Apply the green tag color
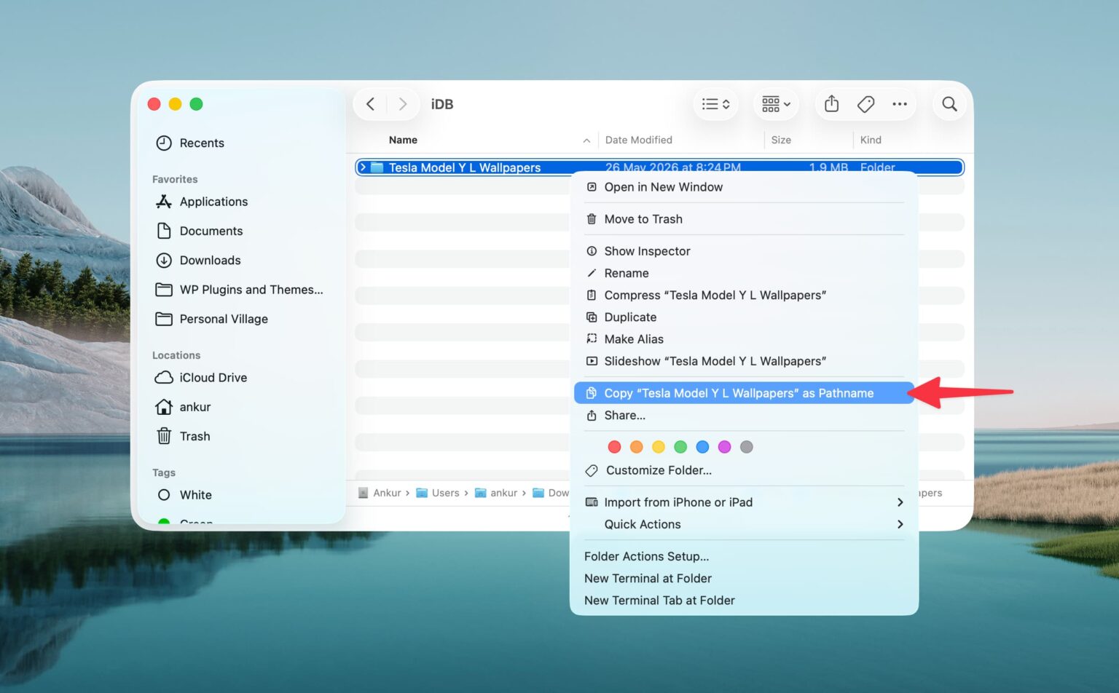This screenshot has width=1119, height=693. click(x=680, y=447)
